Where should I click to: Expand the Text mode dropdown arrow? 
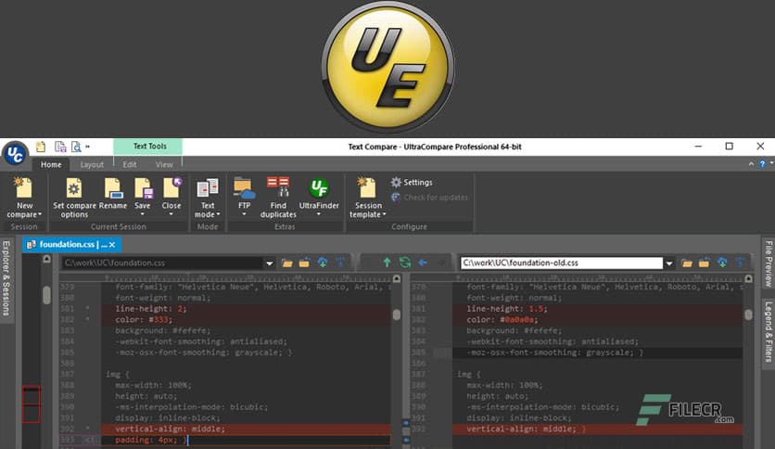click(x=218, y=214)
